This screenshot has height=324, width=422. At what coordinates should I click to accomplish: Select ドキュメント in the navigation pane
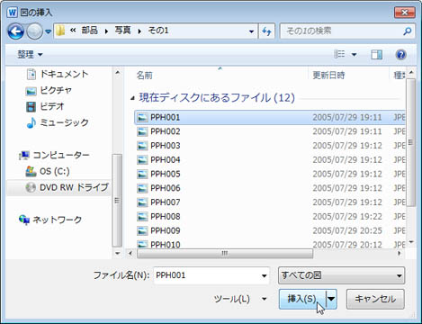point(58,74)
